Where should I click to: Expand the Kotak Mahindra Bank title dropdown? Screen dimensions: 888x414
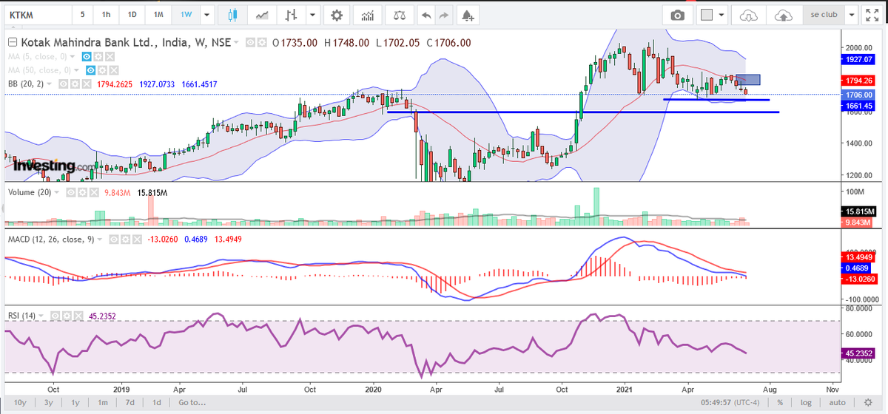click(237, 43)
